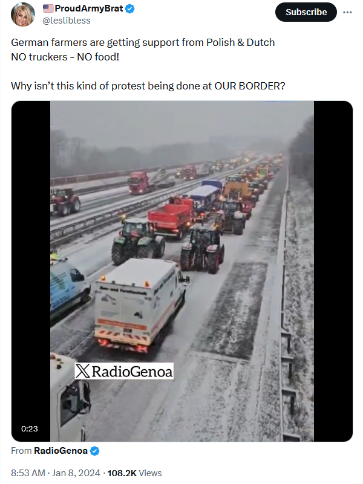363x484 pixels.
Task: Click the 'Why isn't this kind of protest' sentence
Action: pos(148,86)
